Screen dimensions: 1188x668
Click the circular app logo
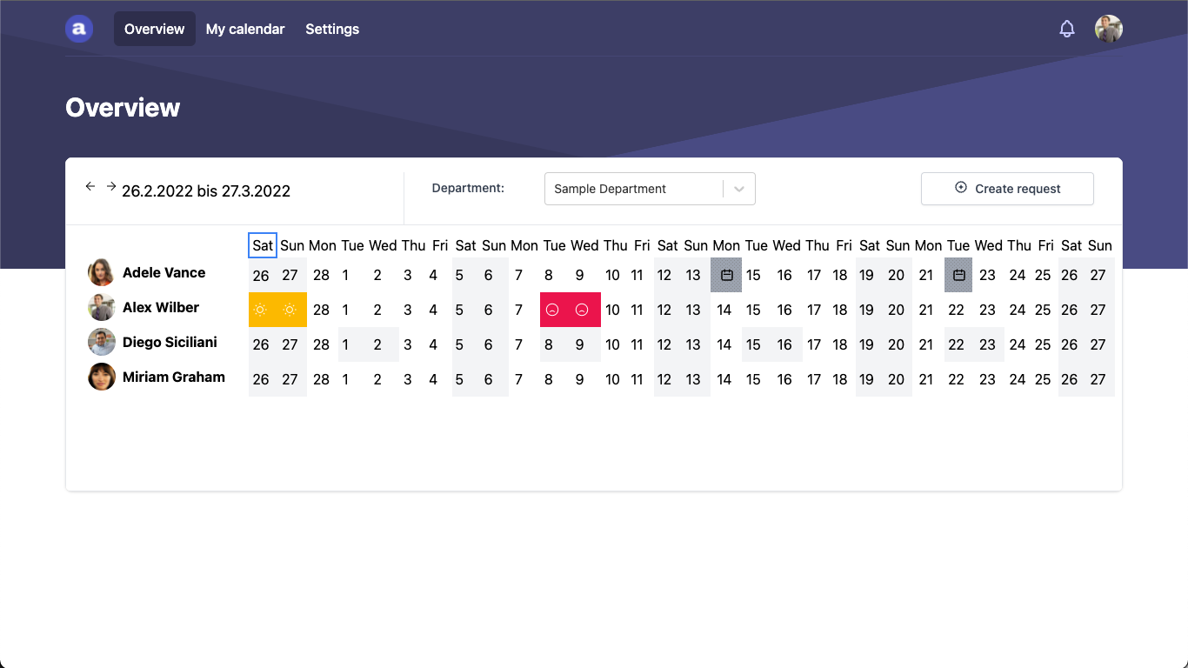point(79,29)
